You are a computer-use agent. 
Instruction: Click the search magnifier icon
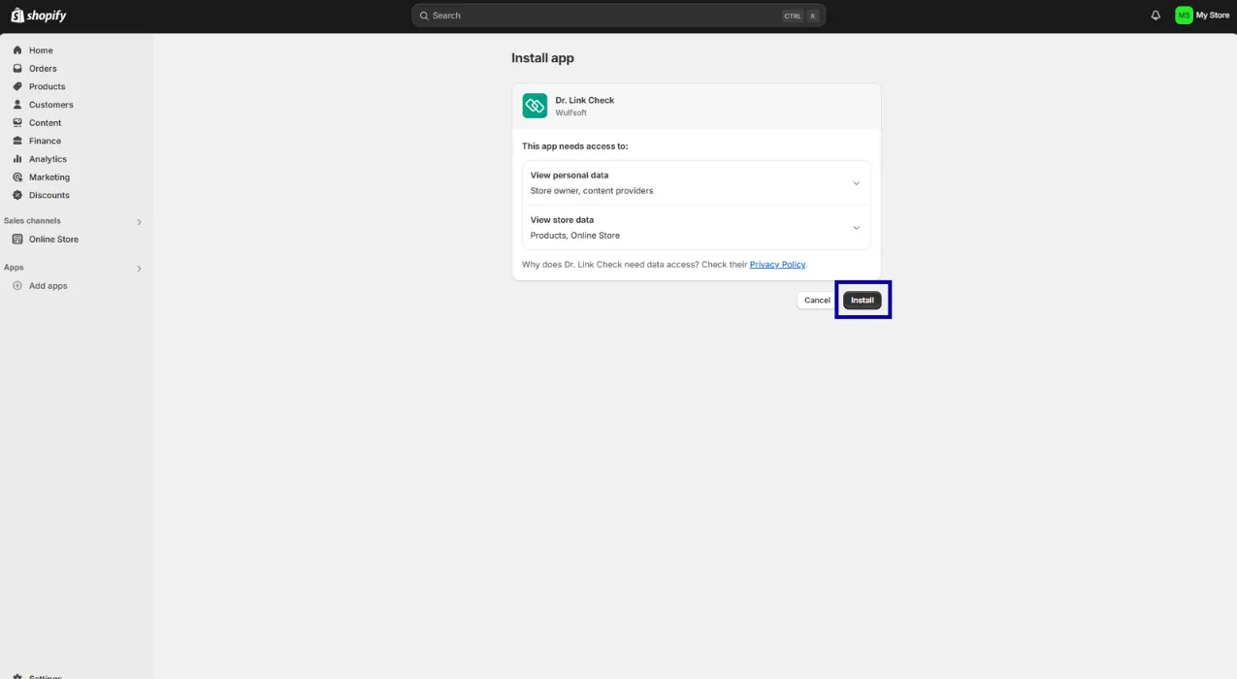click(424, 16)
